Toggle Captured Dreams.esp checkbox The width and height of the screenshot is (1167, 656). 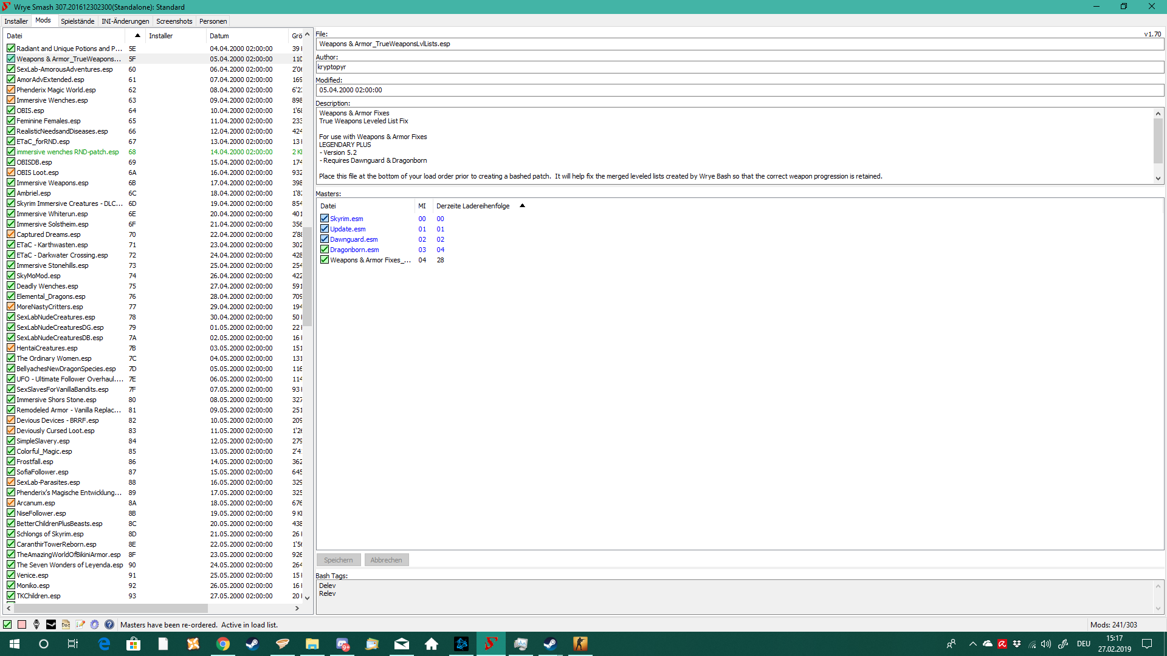click(x=11, y=234)
